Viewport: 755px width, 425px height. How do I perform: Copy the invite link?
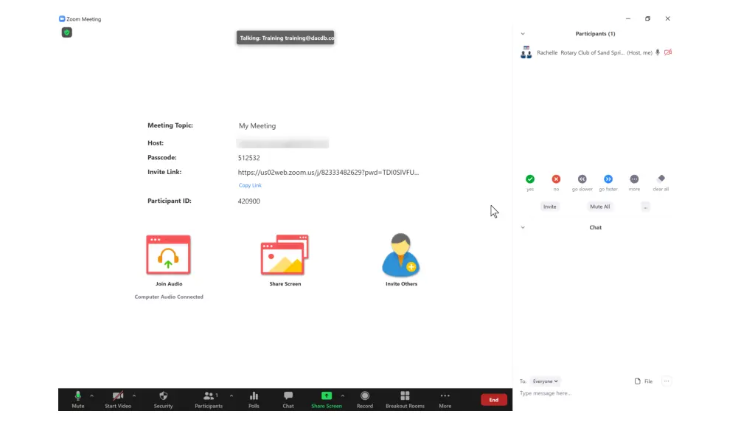[x=250, y=185]
